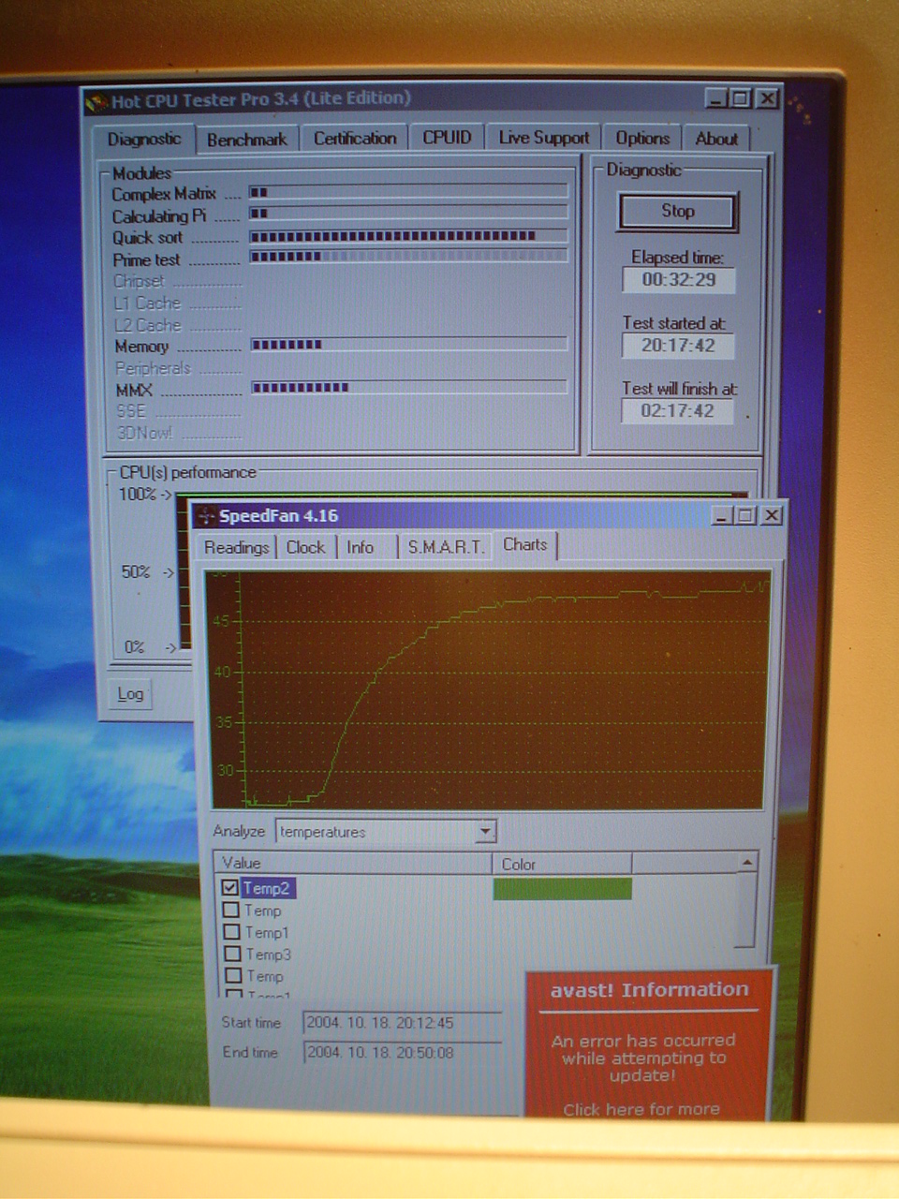
Task: Click the Quick sort progress bar
Action: point(407,236)
